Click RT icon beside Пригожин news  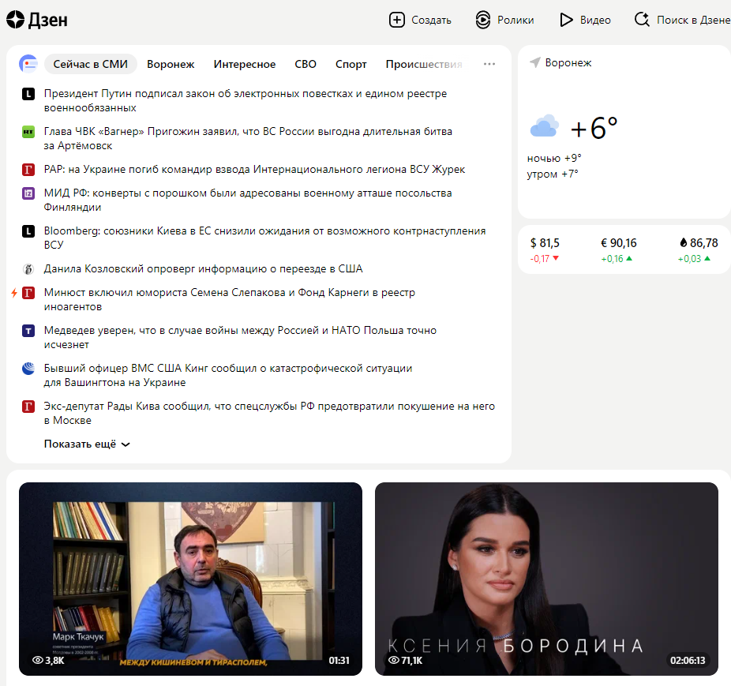click(x=28, y=132)
